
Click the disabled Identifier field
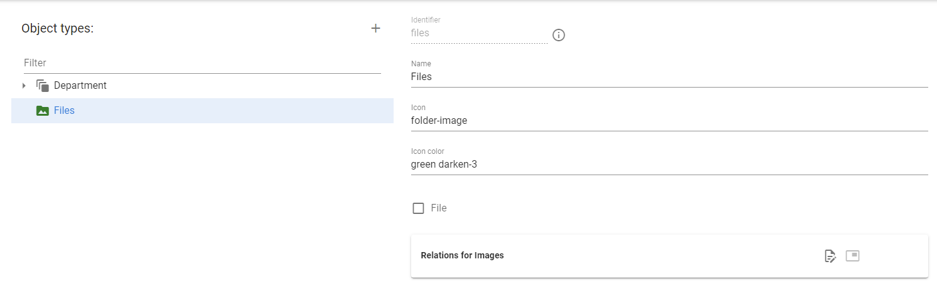479,33
